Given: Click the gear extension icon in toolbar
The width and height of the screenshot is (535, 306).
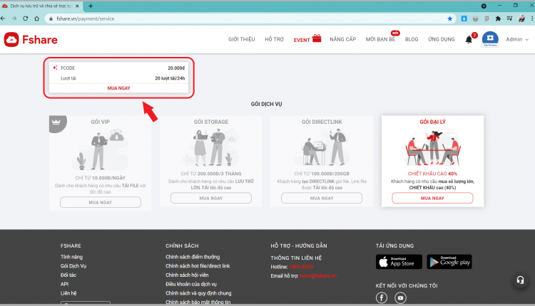Looking at the screenshot, I should [x=487, y=19].
